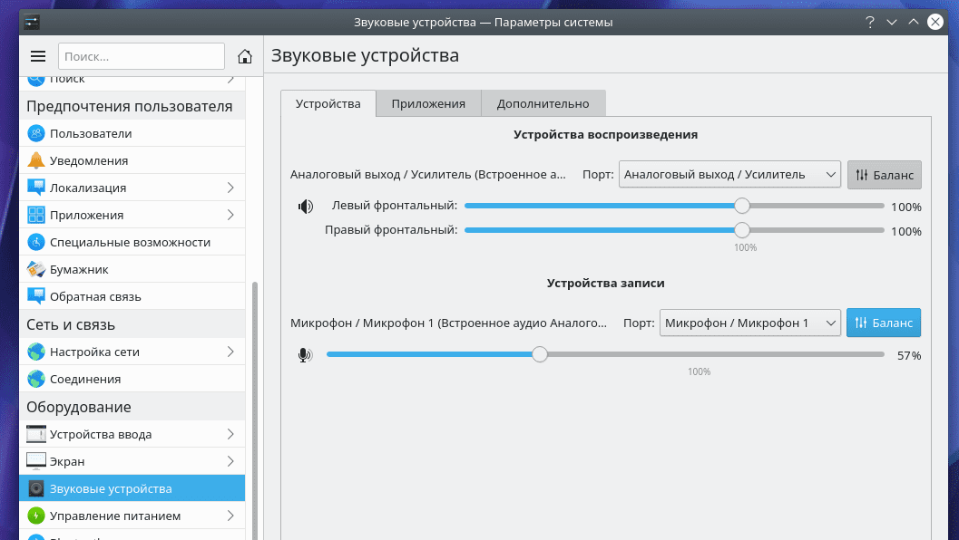Open Уведомления bell item
Image resolution: width=959 pixels, height=540 pixels.
tap(89, 160)
